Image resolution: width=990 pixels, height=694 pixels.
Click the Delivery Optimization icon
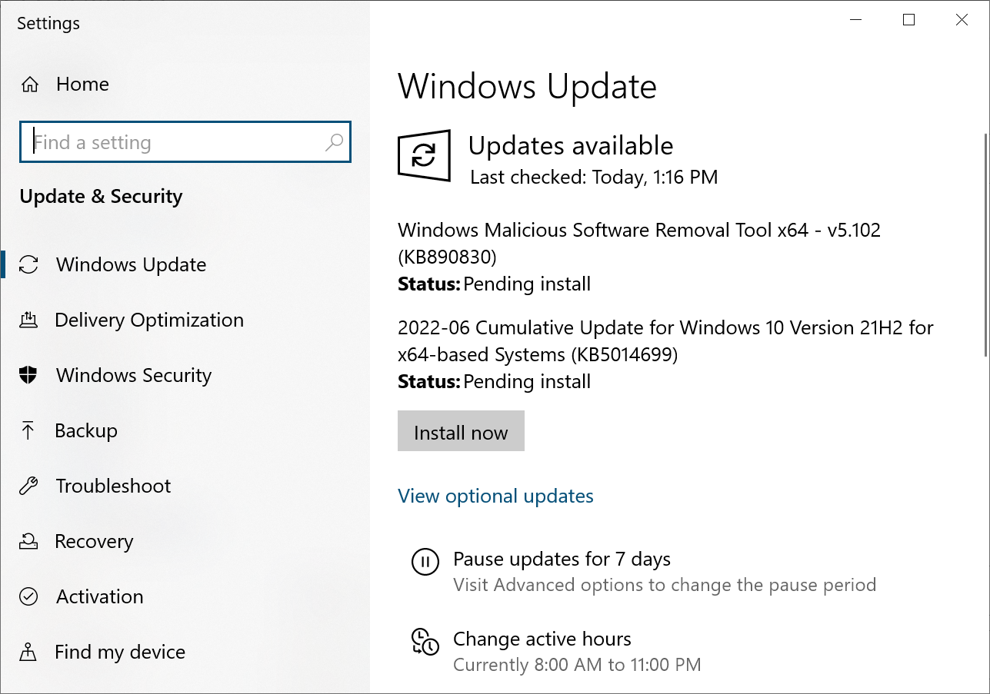pos(28,320)
